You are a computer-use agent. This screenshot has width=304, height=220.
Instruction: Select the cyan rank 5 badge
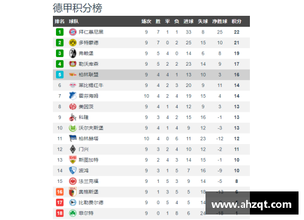[x=60, y=75]
